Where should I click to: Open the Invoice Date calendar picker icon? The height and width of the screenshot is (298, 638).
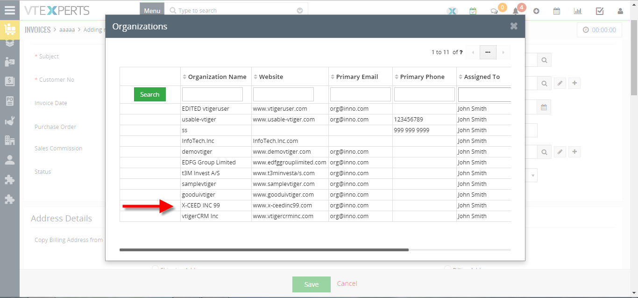pos(544,107)
